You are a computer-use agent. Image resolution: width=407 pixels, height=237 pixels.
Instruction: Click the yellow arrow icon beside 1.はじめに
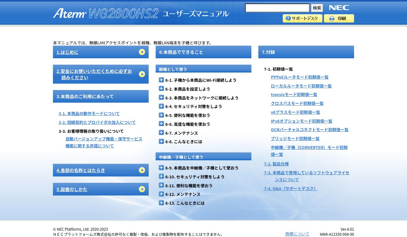(142, 52)
